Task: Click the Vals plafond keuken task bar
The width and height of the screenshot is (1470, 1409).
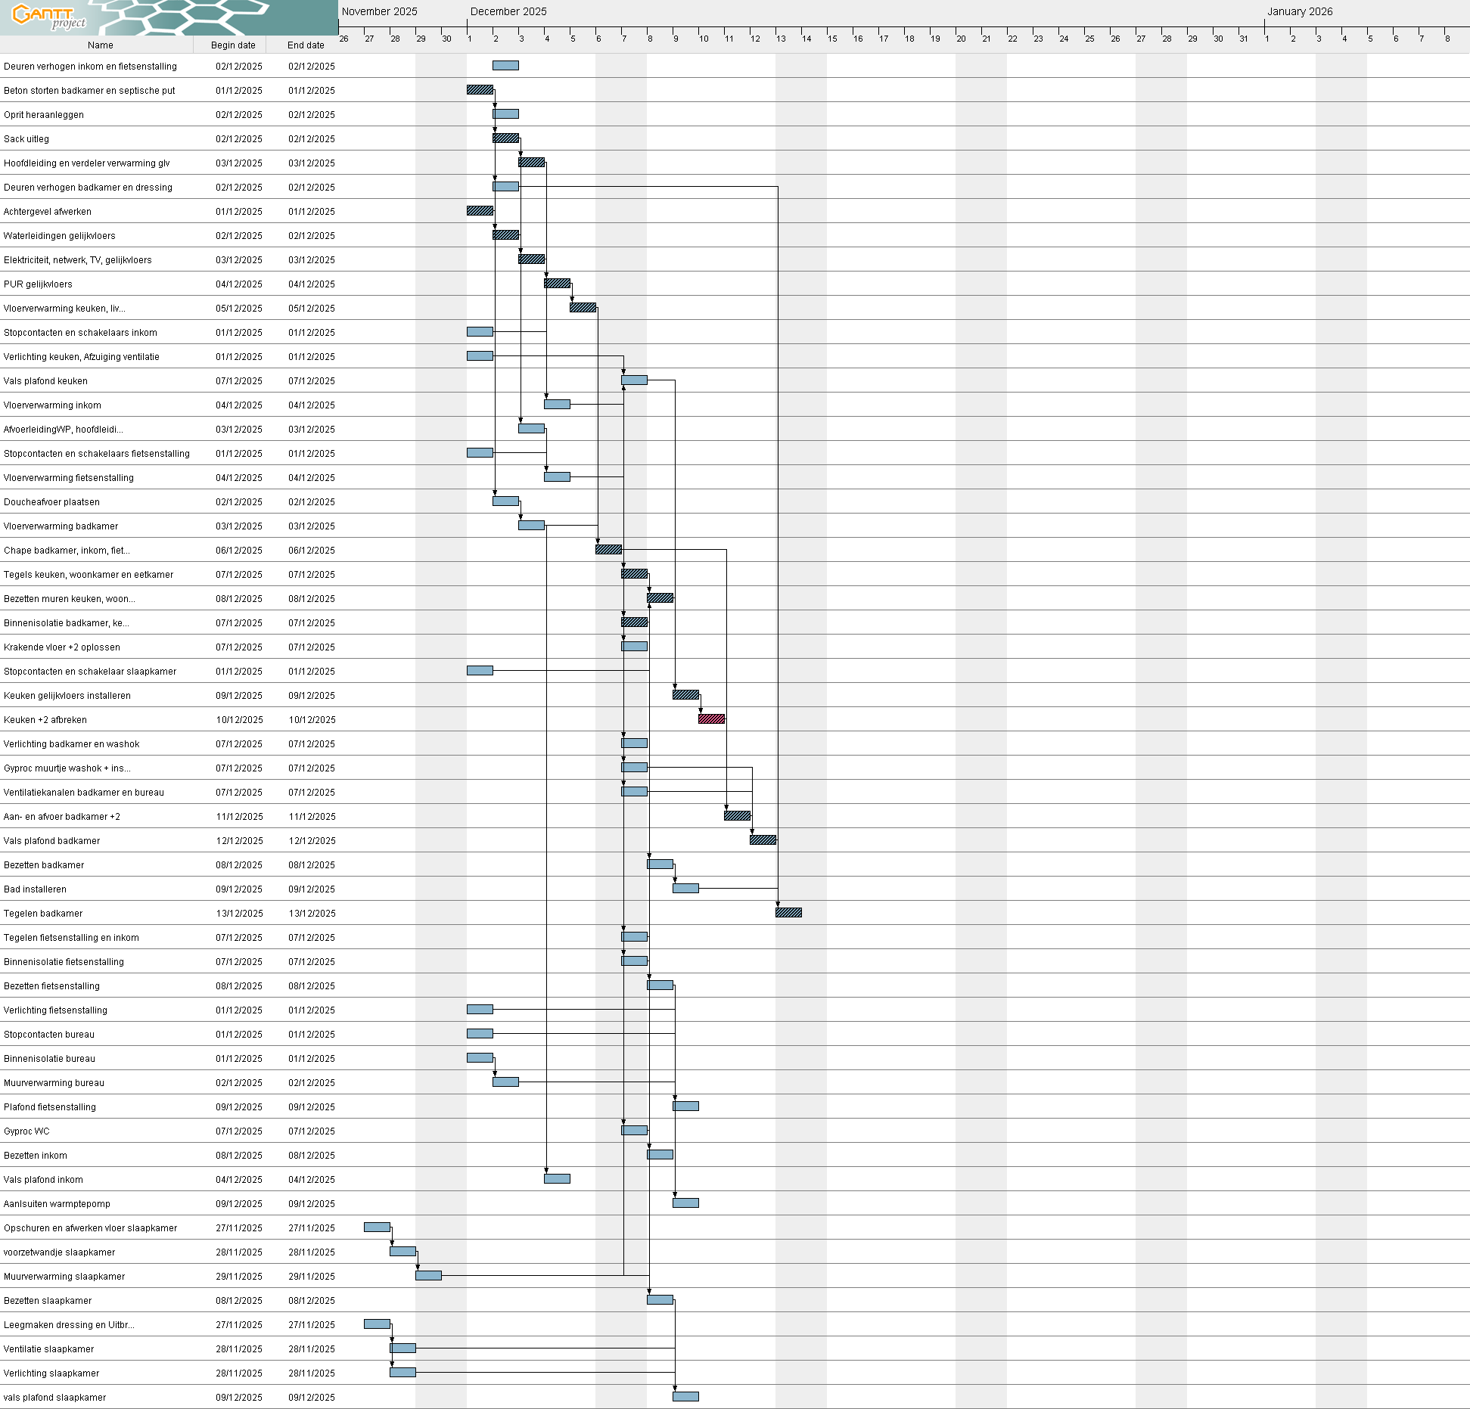Action: pyautogui.click(x=634, y=380)
